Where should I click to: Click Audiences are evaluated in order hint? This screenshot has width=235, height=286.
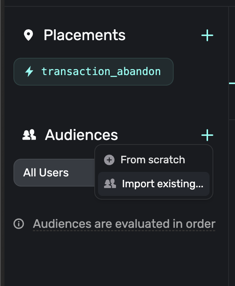click(x=124, y=224)
